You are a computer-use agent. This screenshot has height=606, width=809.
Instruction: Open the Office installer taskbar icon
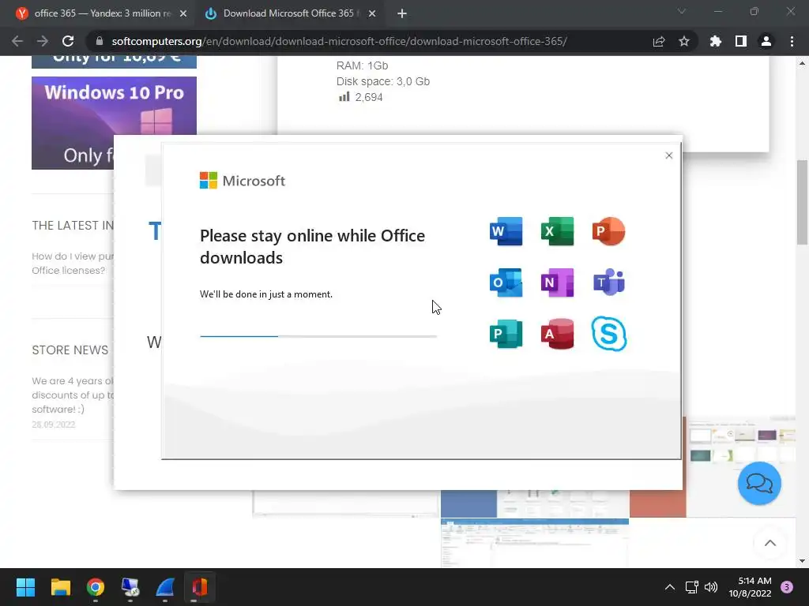pyautogui.click(x=200, y=587)
